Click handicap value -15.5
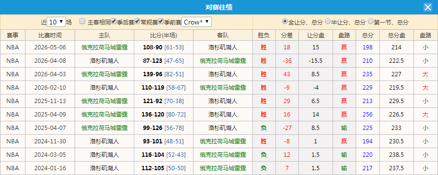 pyautogui.click(x=316, y=61)
